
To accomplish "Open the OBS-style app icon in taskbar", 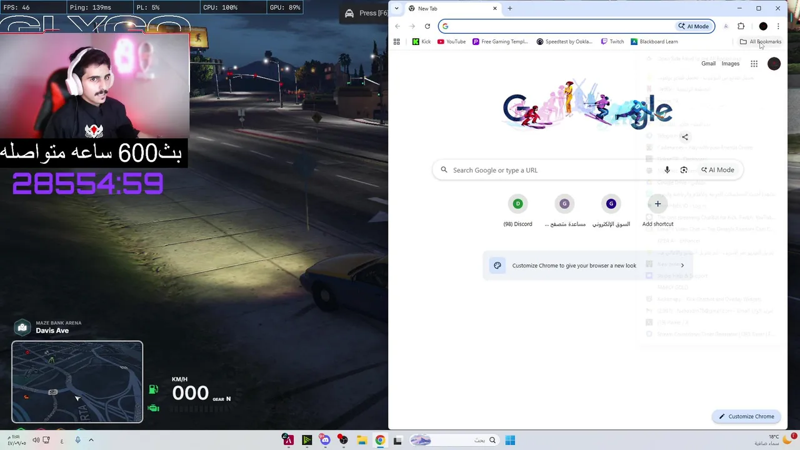I will point(343,441).
